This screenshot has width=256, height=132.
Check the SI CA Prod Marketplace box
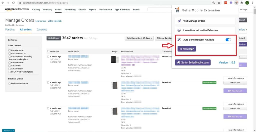9,72
